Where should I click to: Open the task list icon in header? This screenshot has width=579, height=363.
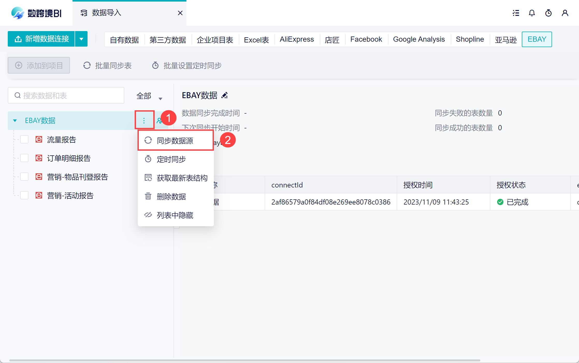(516, 13)
